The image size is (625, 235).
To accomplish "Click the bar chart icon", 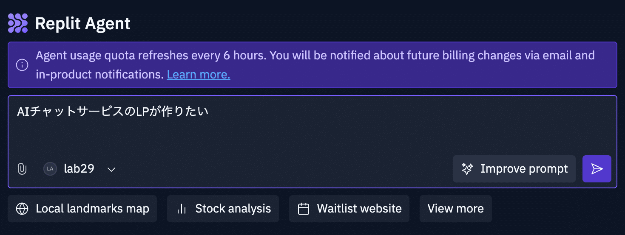I will pos(182,209).
